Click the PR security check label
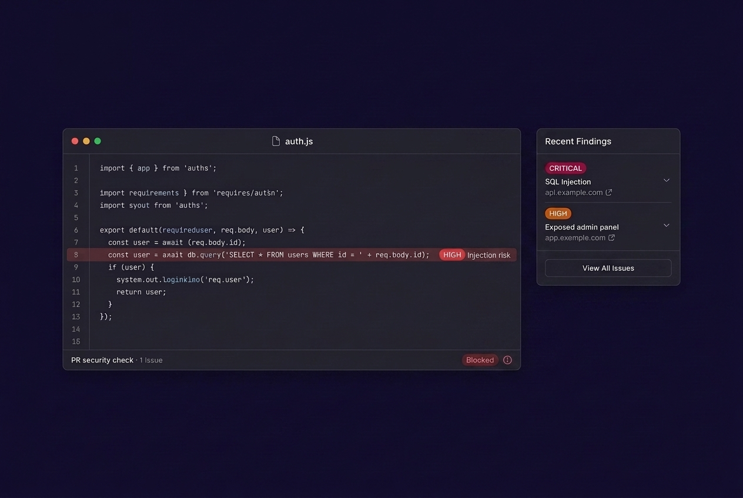 point(102,360)
